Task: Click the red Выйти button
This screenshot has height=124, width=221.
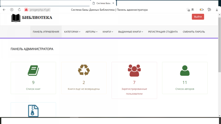Action: click(198, 17)
